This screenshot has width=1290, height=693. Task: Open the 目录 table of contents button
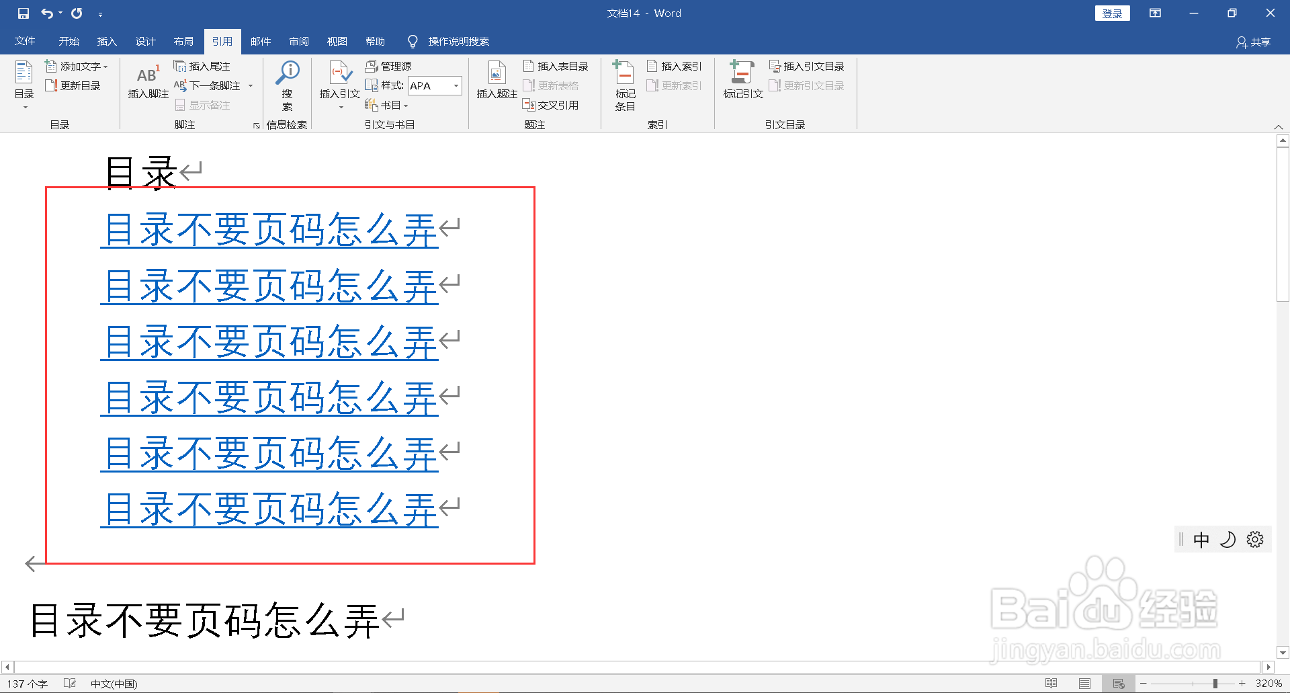click(x=24, y=85)
